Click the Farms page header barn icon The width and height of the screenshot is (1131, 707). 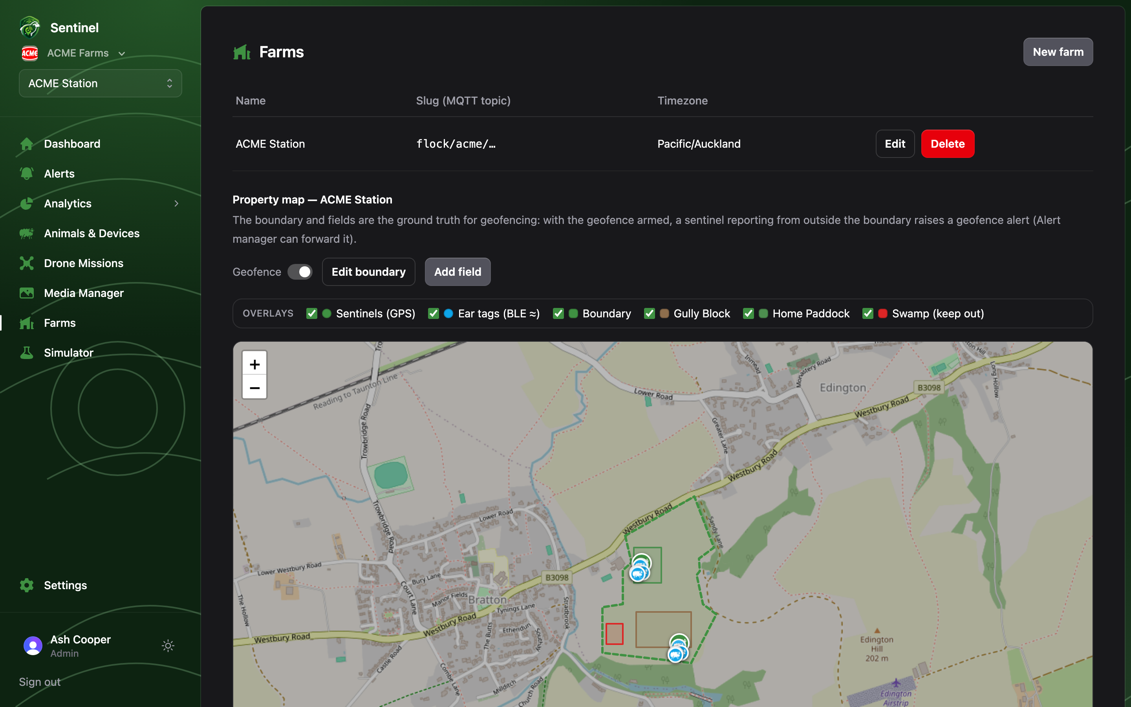click(242, 52)
